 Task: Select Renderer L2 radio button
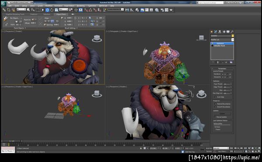coord(228,74)
